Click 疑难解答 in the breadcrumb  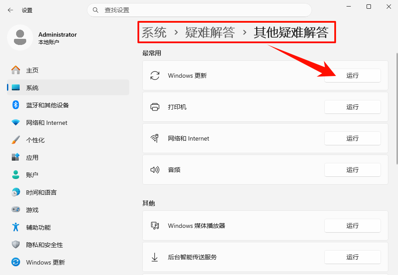click(x=210, y=32)
